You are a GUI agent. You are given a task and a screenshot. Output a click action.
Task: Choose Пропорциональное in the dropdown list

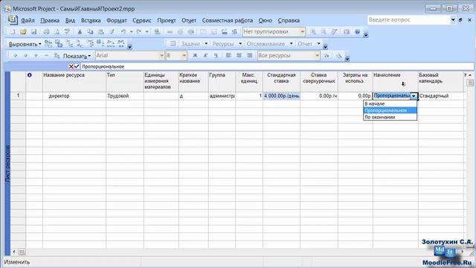[x=390, y=110]
